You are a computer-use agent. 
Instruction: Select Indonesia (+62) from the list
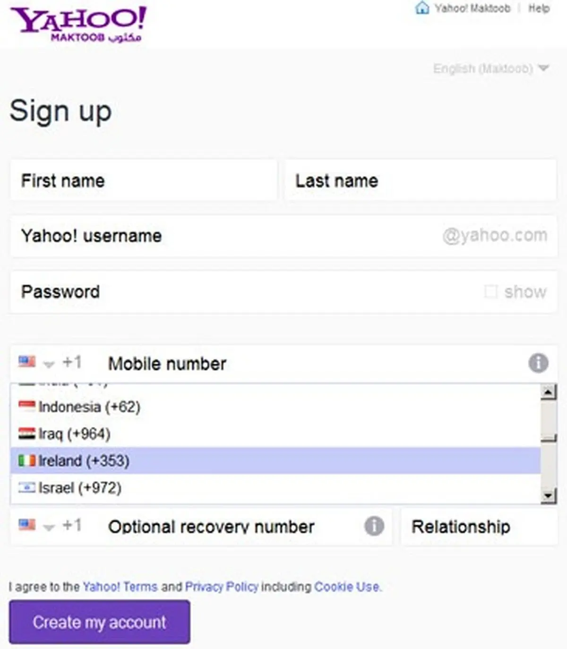point(89,407)
